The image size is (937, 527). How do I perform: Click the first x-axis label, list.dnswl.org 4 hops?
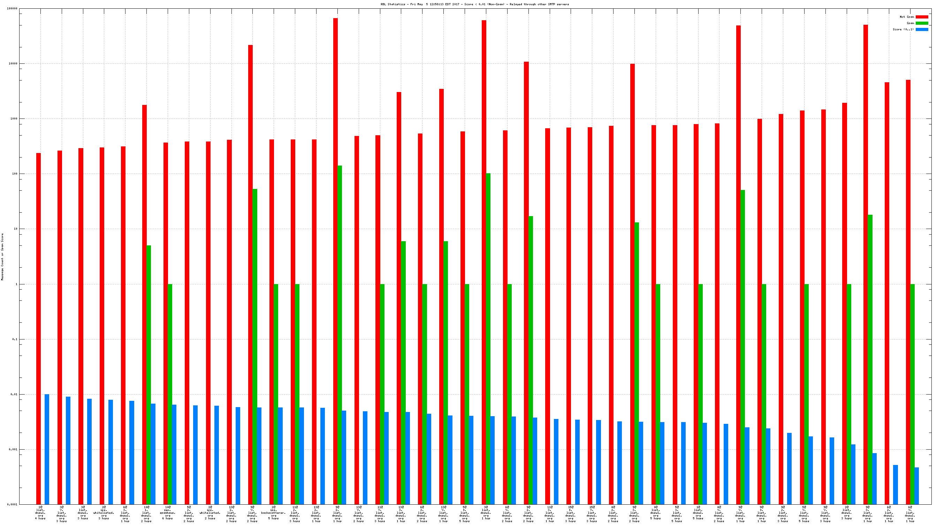40,512
